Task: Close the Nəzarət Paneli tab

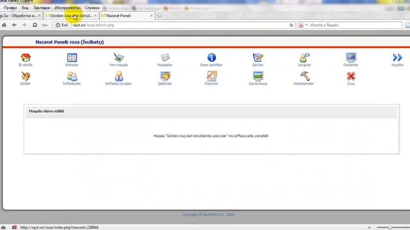Action: pos(151,15)
